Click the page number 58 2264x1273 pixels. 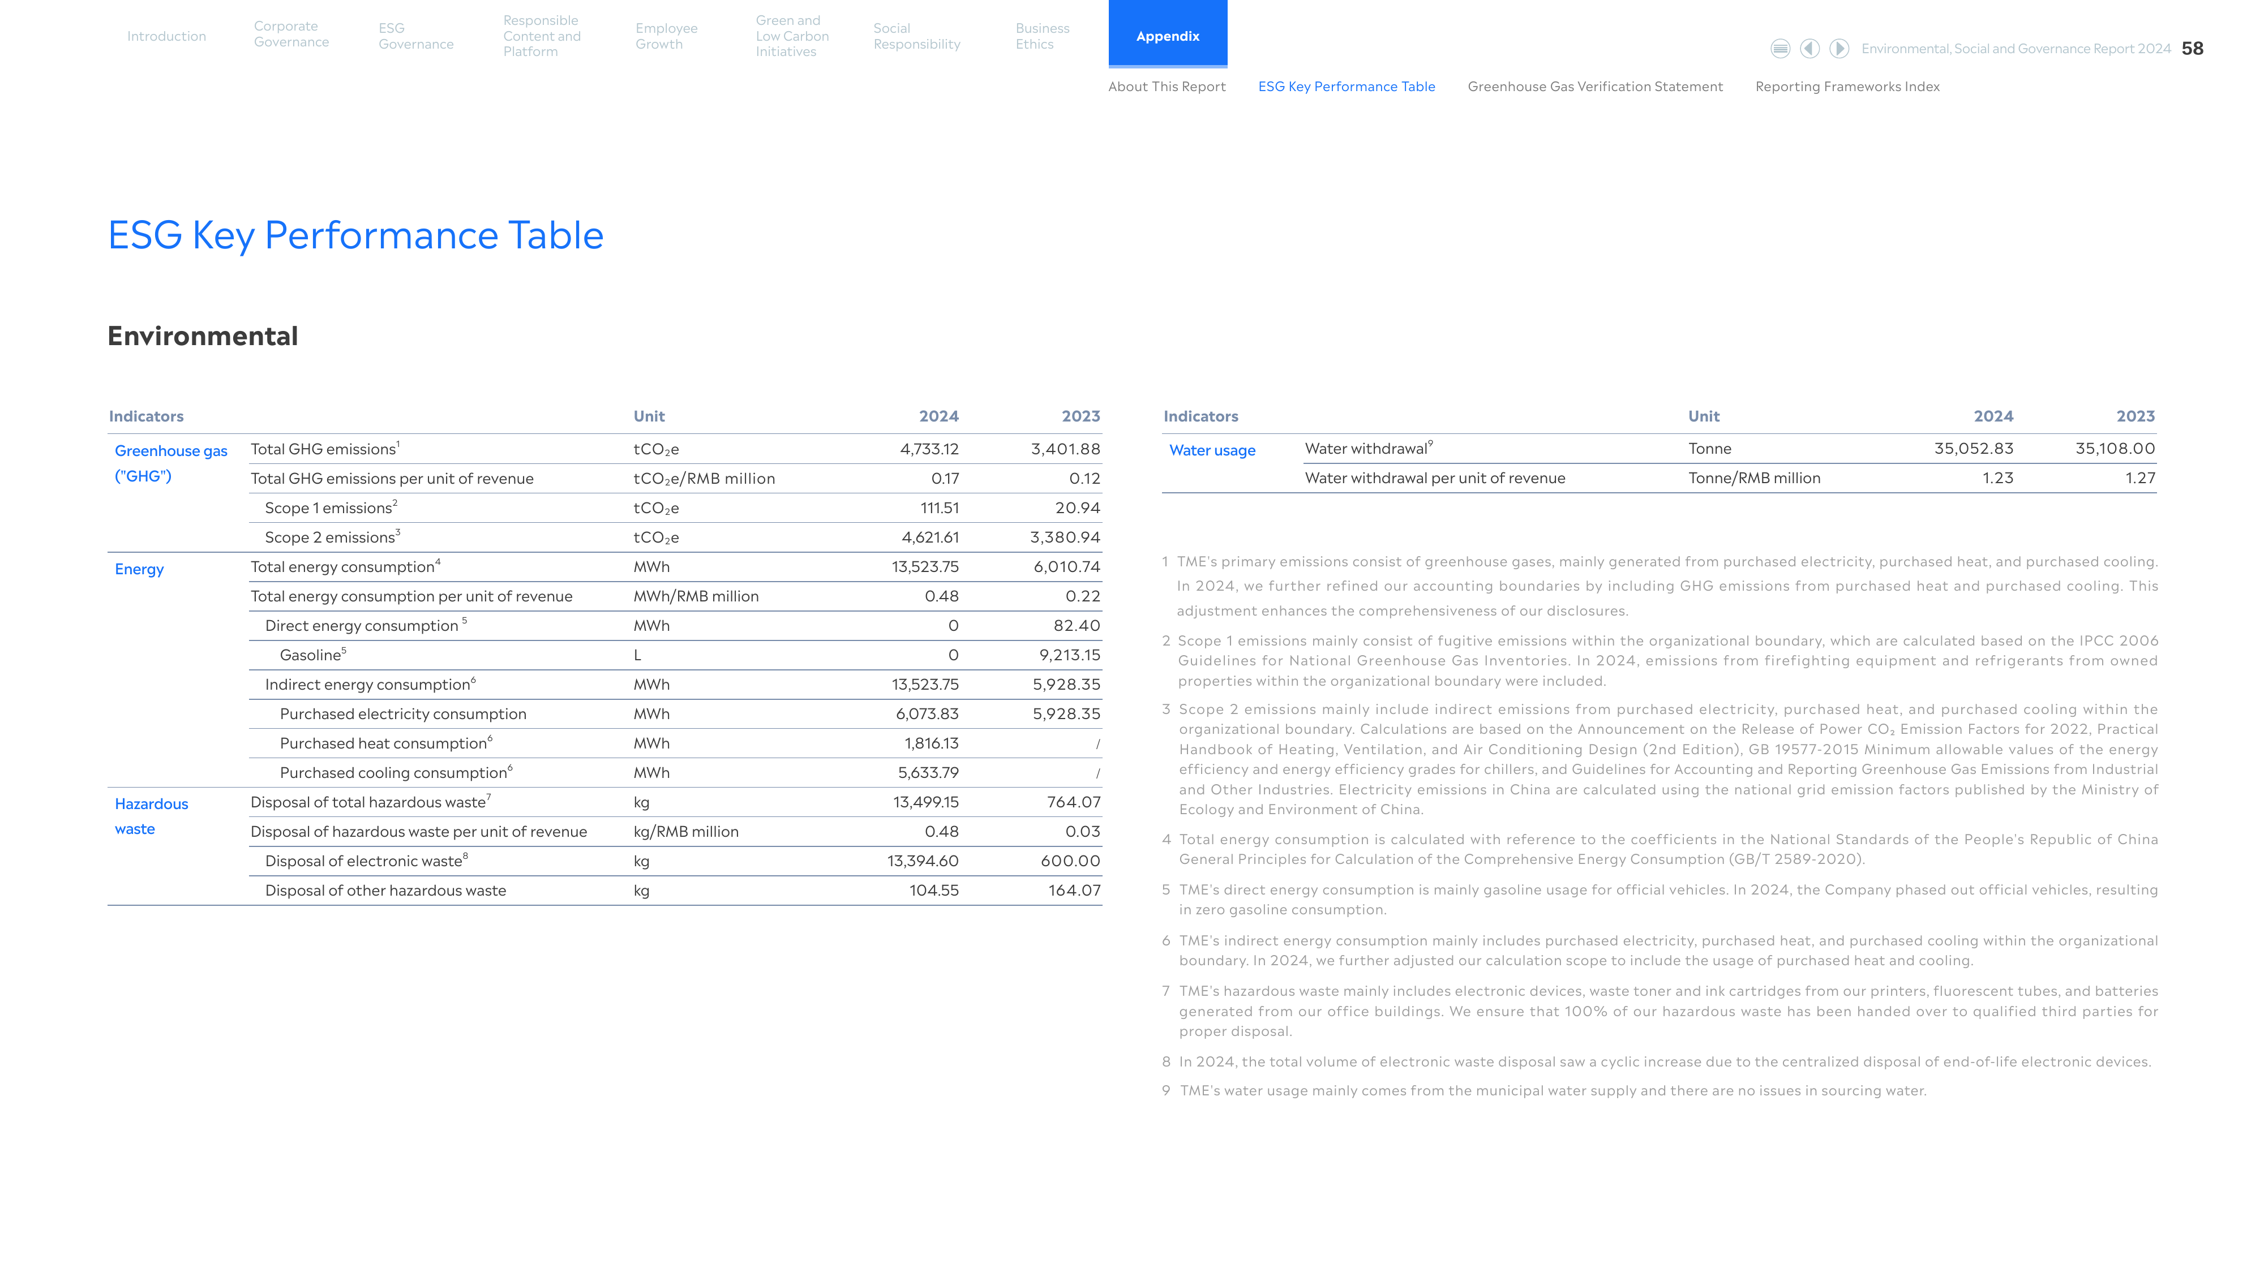pyautogui.click(x=2193, y=48)
